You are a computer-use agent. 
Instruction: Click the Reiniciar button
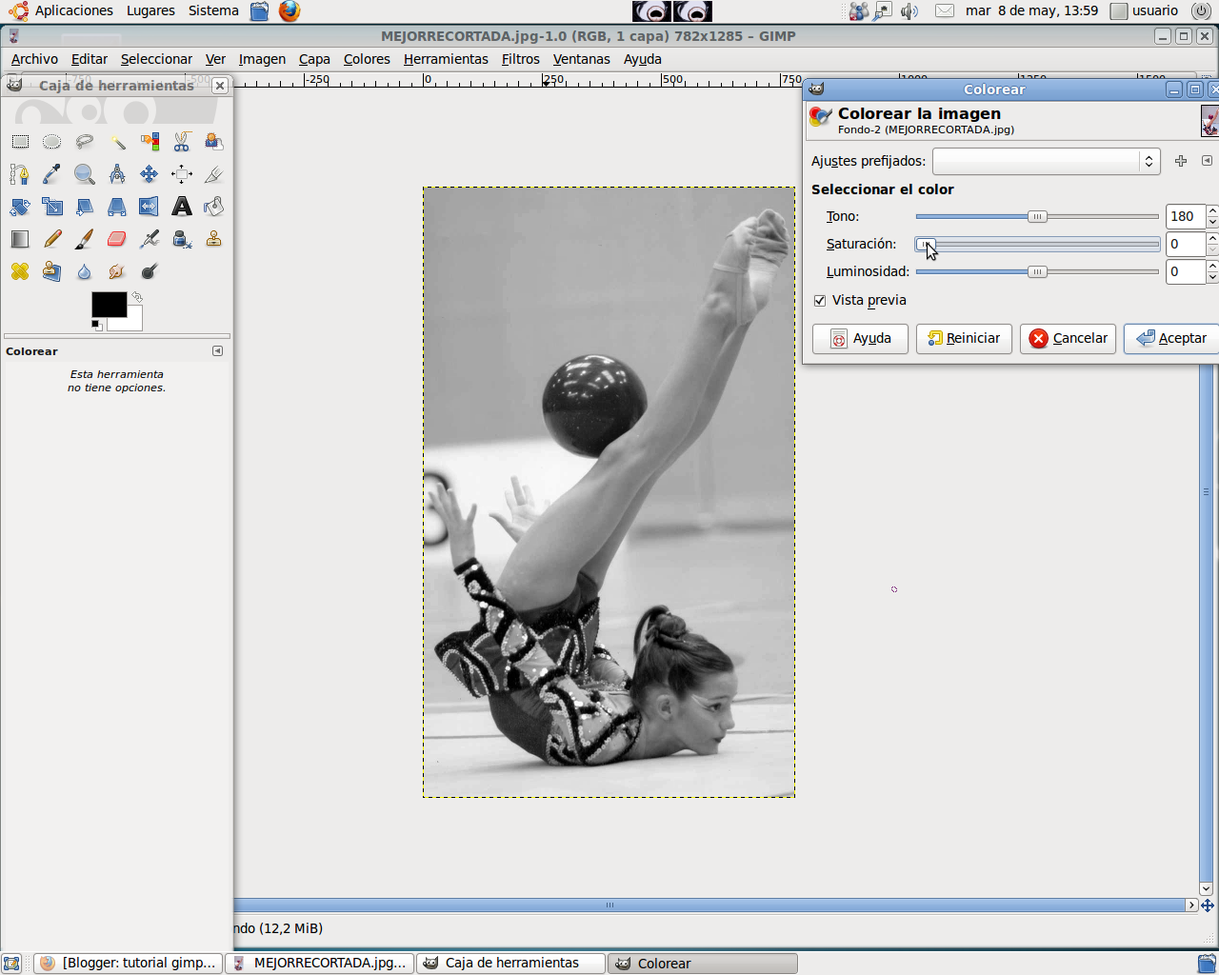[964, 339]
